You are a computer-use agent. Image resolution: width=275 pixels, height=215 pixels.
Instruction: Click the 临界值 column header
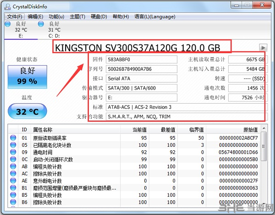[192, 130]
